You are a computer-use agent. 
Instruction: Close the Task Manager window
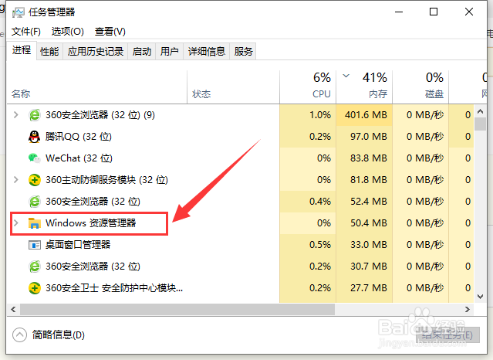[x=469, y=12]
